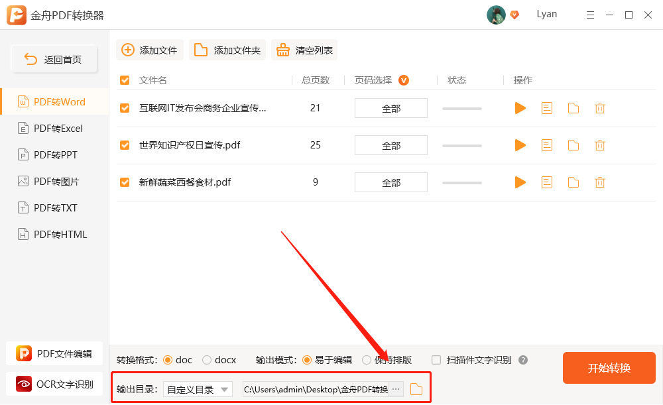Browse output path with ellipsis button

tap(396, 389)
